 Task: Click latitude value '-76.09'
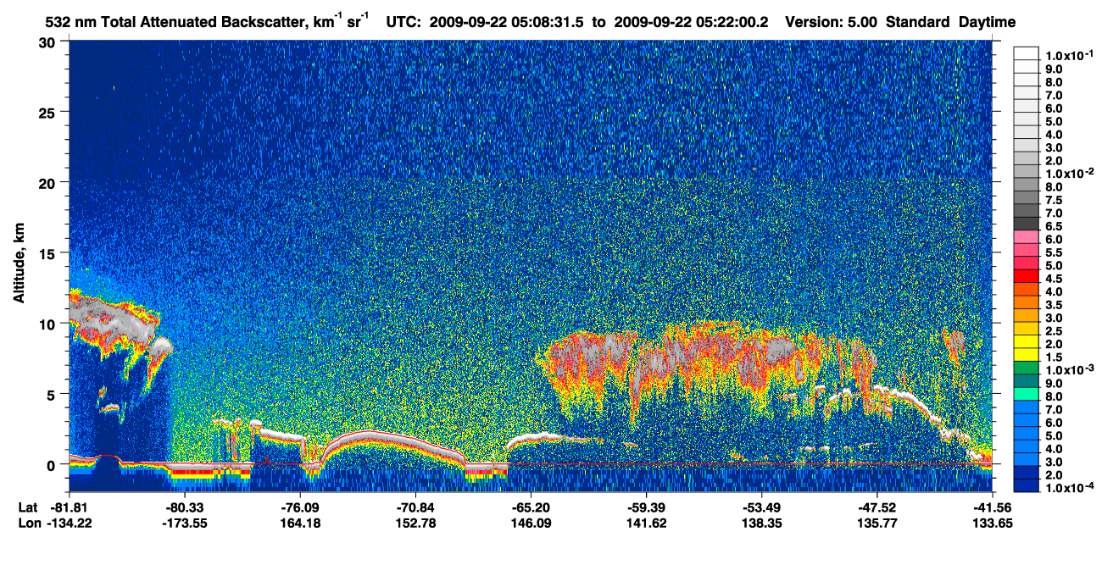pos(300,507)
